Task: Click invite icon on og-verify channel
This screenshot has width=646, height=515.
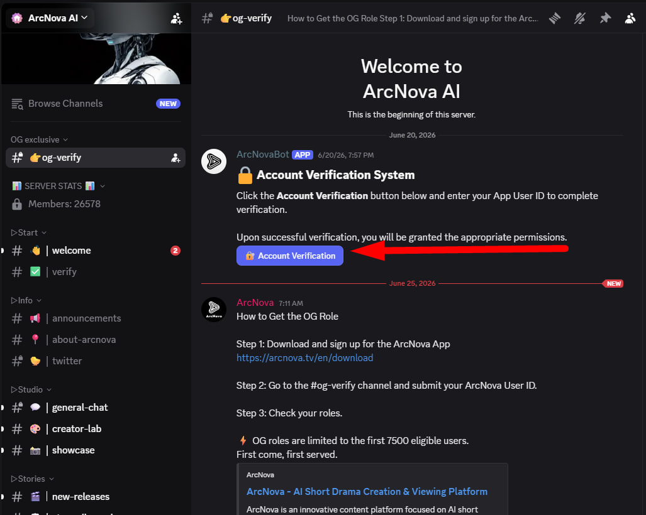Action: tap(175, 158)
